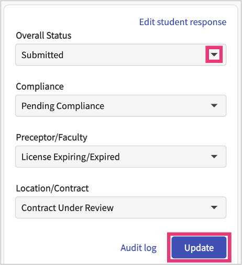The image size is (242, 265).
Task: Click the Preceptor/Faculty field label
Action: [51, 138]
